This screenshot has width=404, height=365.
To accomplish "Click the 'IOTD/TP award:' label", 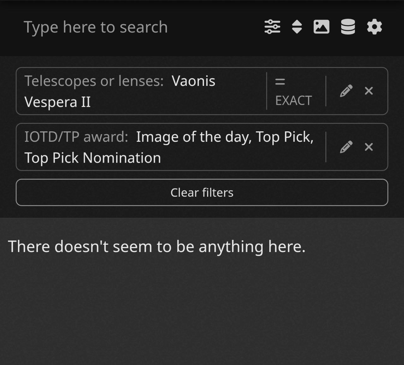I will 76,137.
